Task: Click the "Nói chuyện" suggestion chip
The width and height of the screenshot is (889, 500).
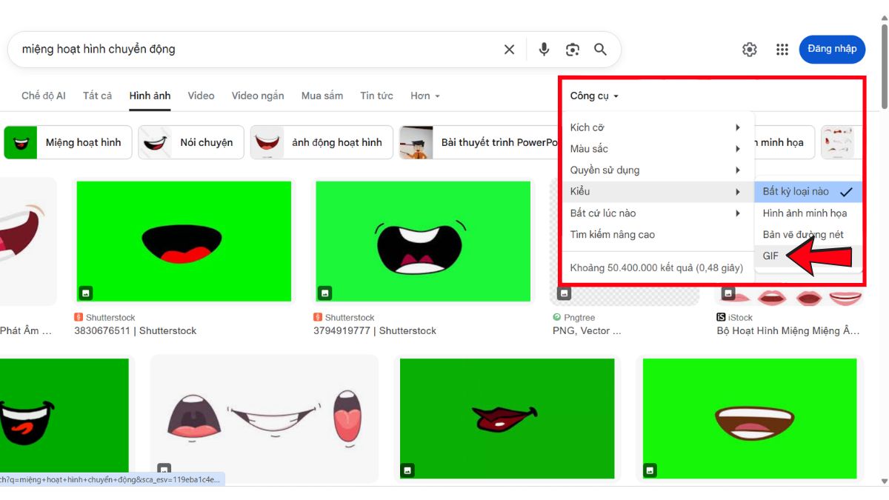Action: click(191, 142)
